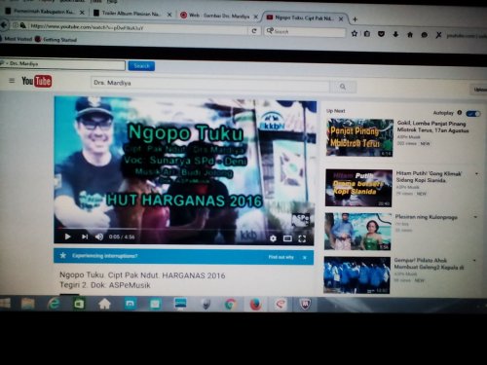Open Getting Started bookmark
This screenshot has height=365, width=487.
pos(56,40)
